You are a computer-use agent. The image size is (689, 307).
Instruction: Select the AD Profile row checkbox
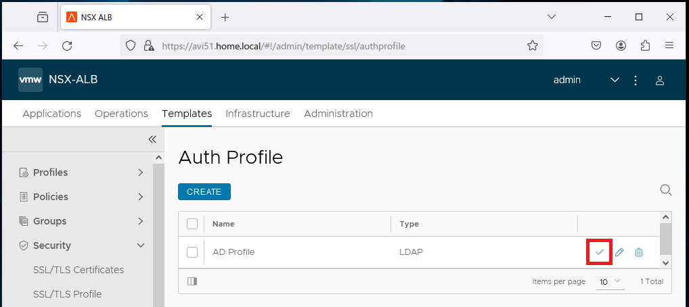click(192, 252)
